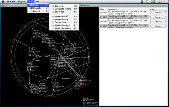The image size is (169, 107).
Task: Click LH 1239 aircraft label on radar
Action: tap(30, 63)
